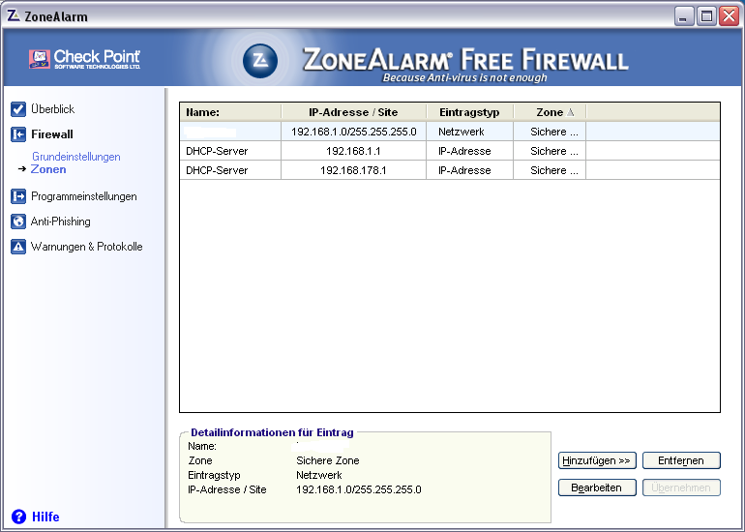Click the ZoneAlarm title bar icon
This screenshot has width=745, height=532.
pyautogui.click(x=14, y=15)
